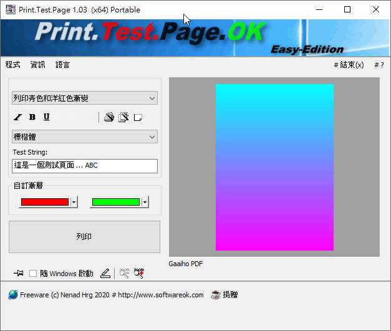
Task: Open the 資訊 menu
Action: 38,65
